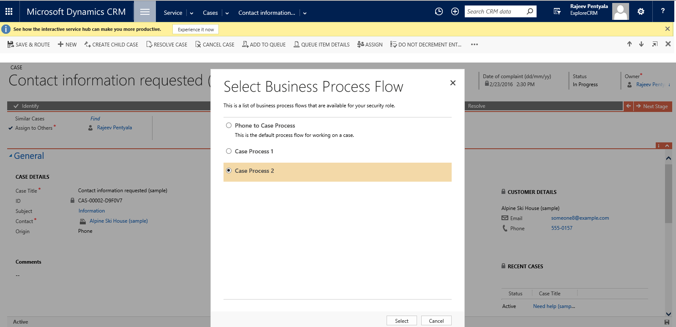Click the Next Stage button
This screenshot has width=676, height=327.
point(653,106)
